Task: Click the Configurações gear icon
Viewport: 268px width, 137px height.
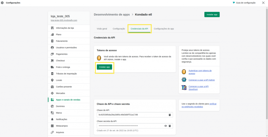Action: (x=2, y=3)
